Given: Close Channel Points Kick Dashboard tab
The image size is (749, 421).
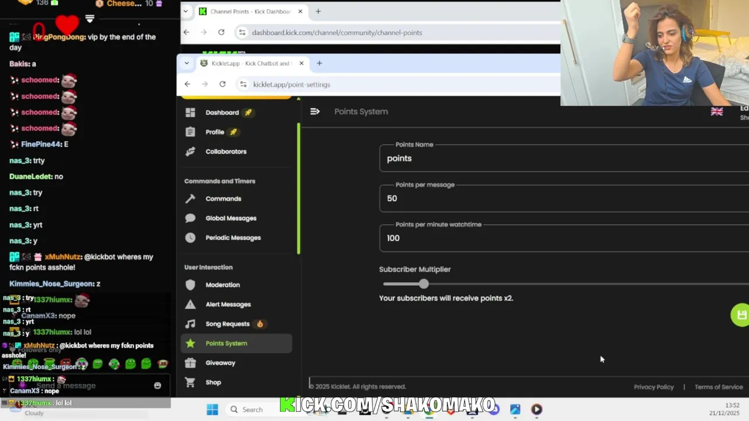Looking at the screenshot, I should 300,11.
